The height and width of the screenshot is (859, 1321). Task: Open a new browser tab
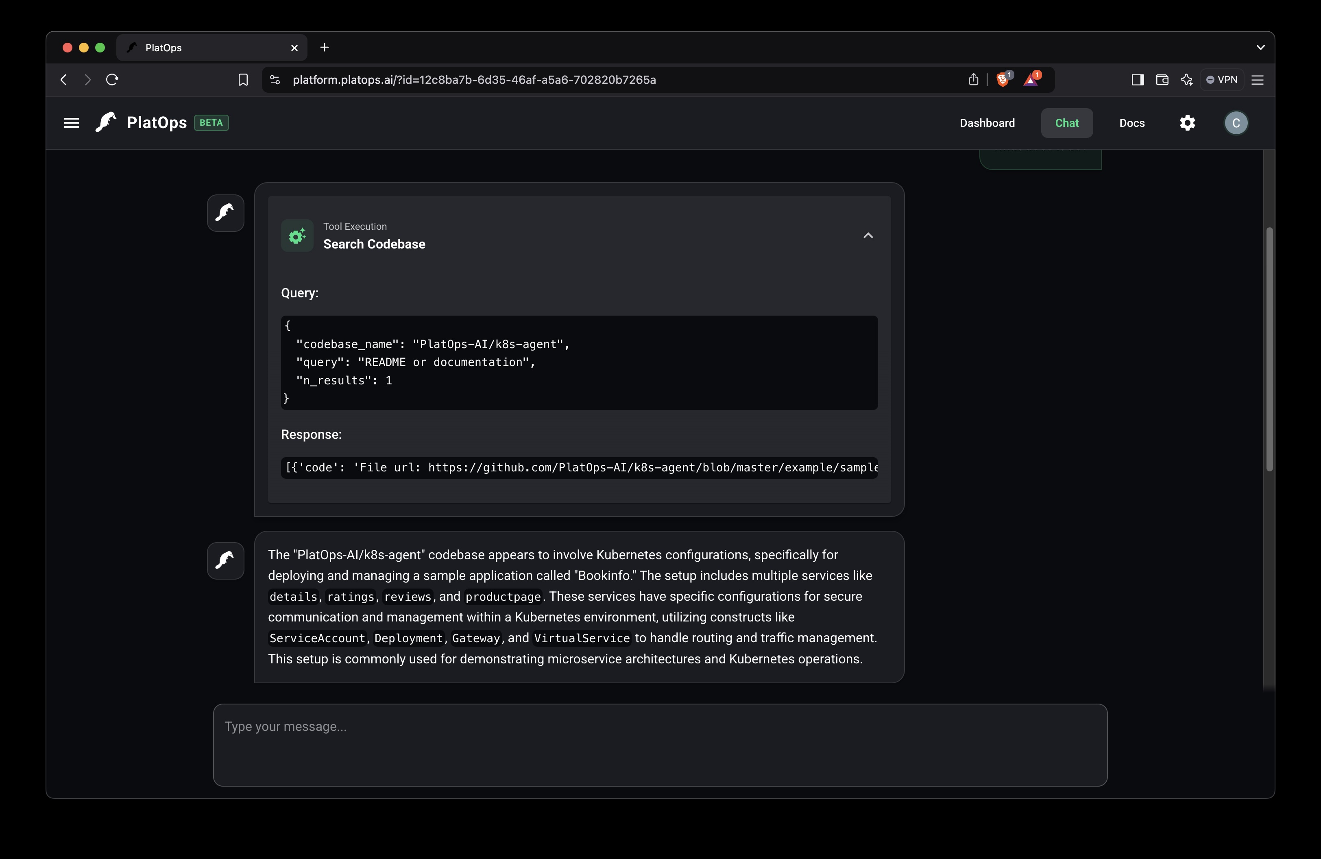point(325,48)
